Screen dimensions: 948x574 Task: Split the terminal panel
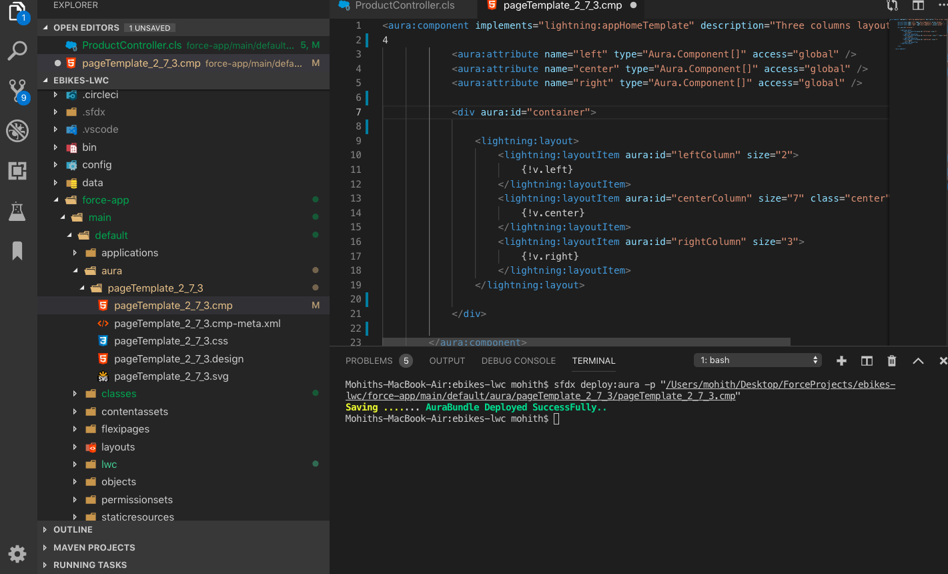(867, 360)
